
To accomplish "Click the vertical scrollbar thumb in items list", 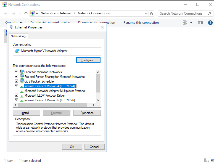I will (x=98, y=83).
